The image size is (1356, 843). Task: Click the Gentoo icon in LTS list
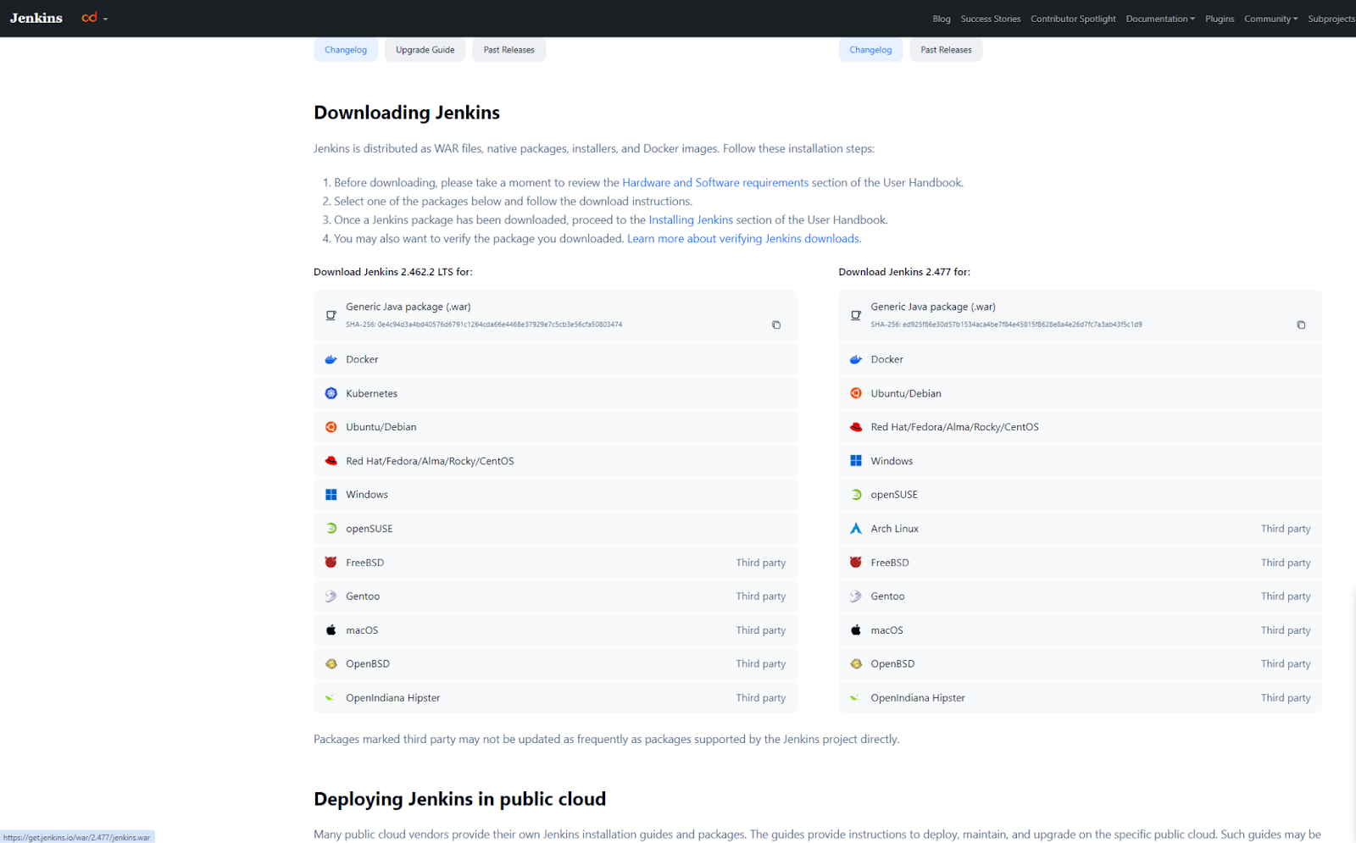[331, 596]
